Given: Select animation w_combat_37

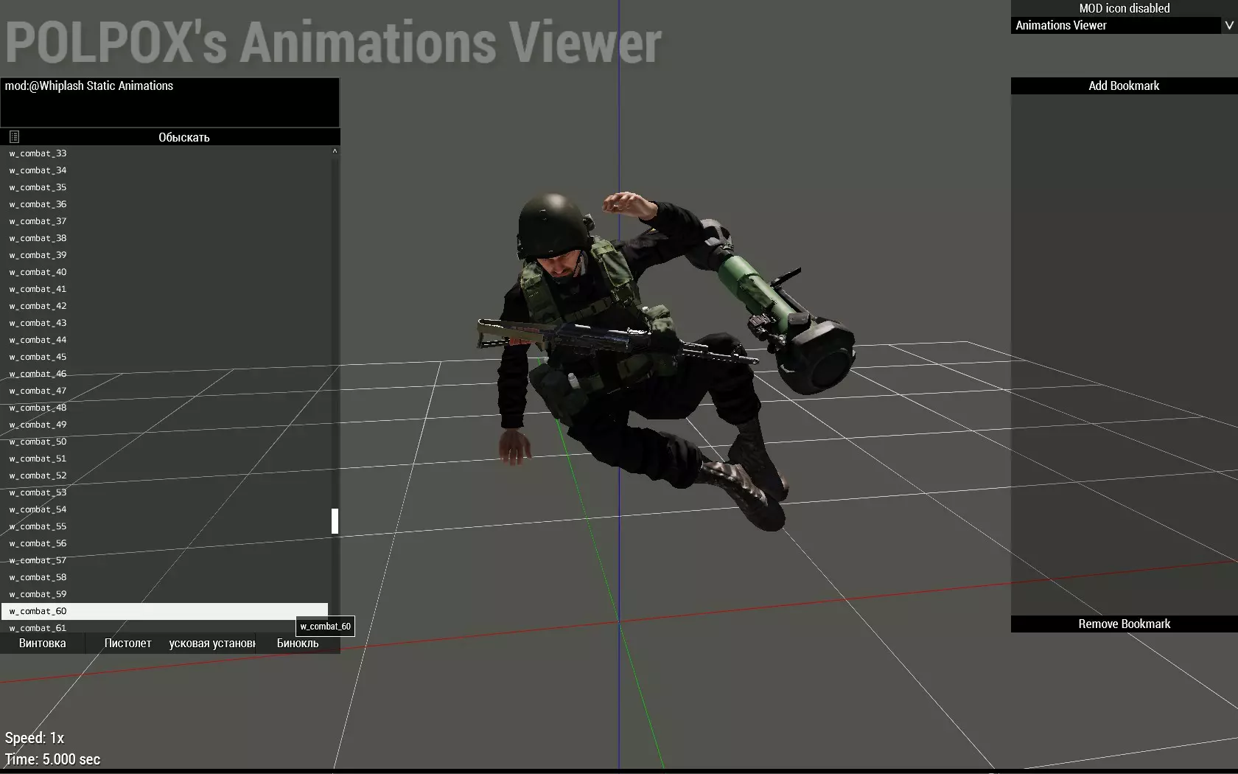Looking at the screenshot, I should [165, 221].
